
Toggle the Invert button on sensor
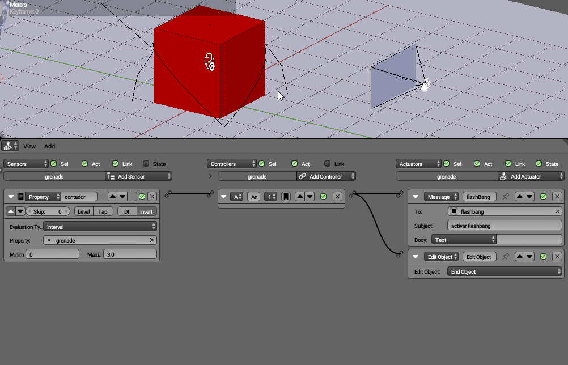click(146, 211)
